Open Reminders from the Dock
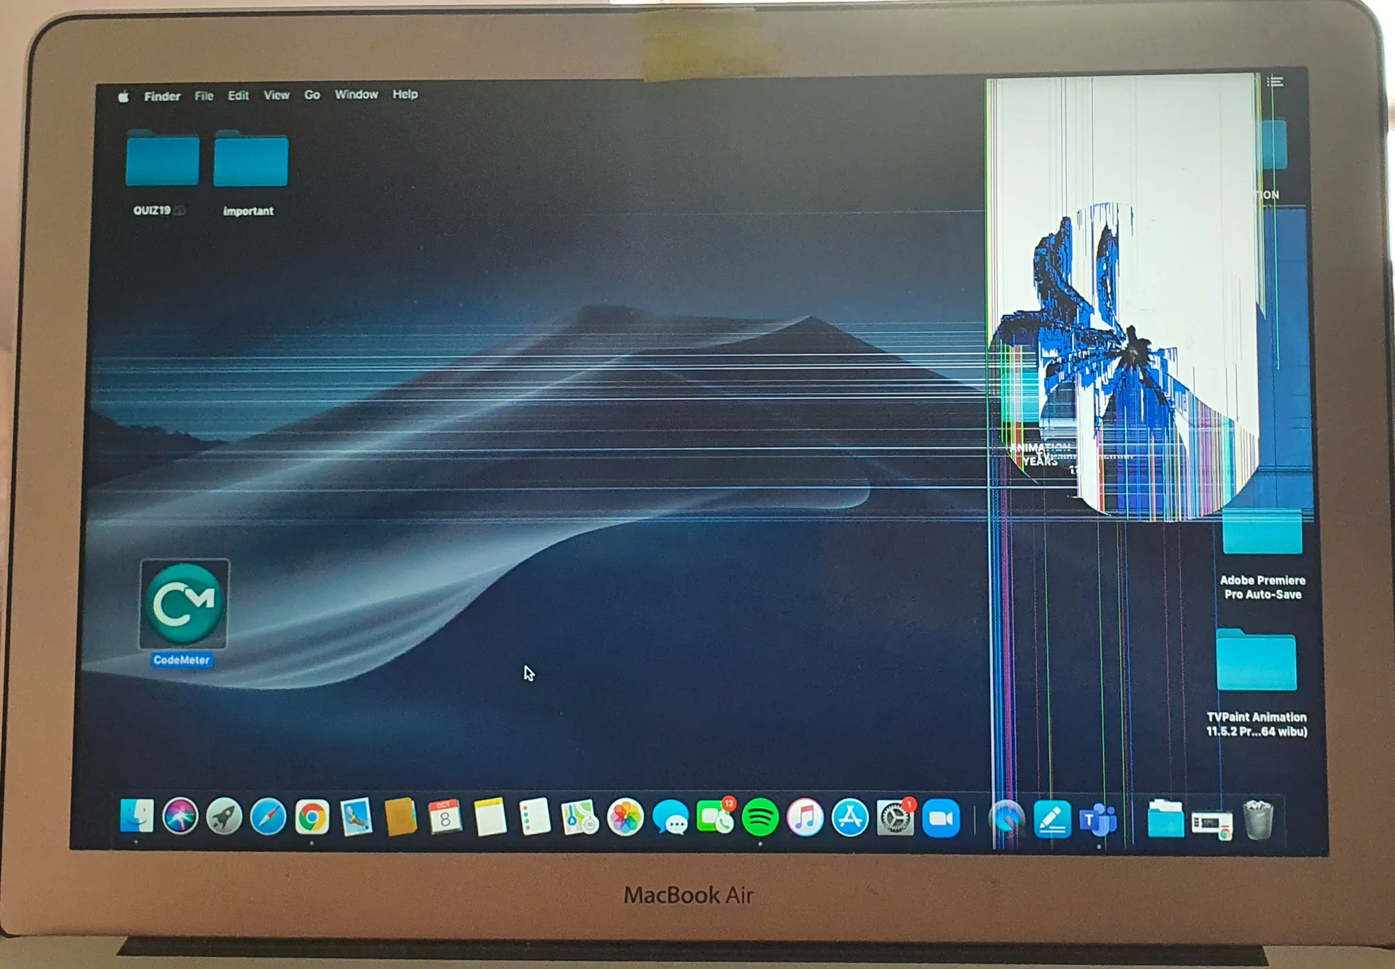 pos(534,816)
